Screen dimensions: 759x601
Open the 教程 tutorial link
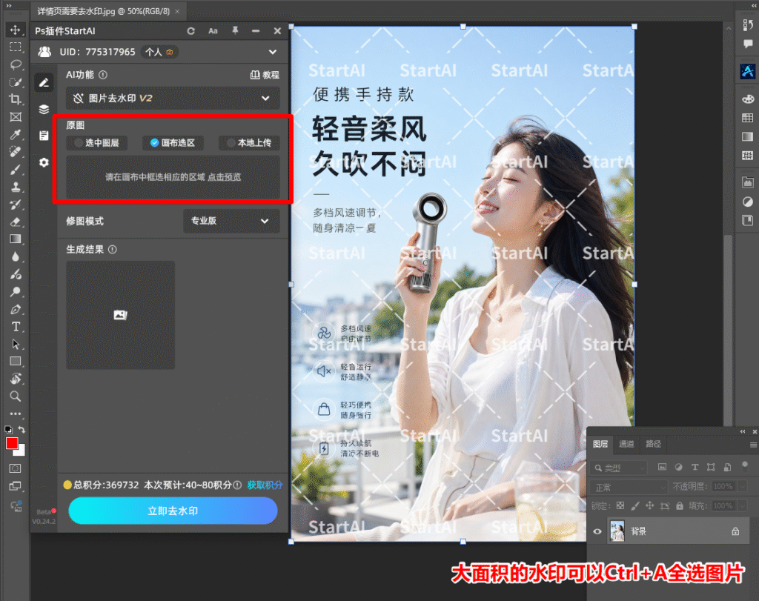coord(265,75)
